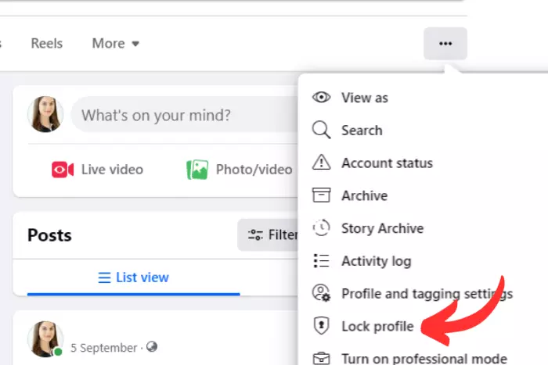Open the 5 September post date link

104,348
